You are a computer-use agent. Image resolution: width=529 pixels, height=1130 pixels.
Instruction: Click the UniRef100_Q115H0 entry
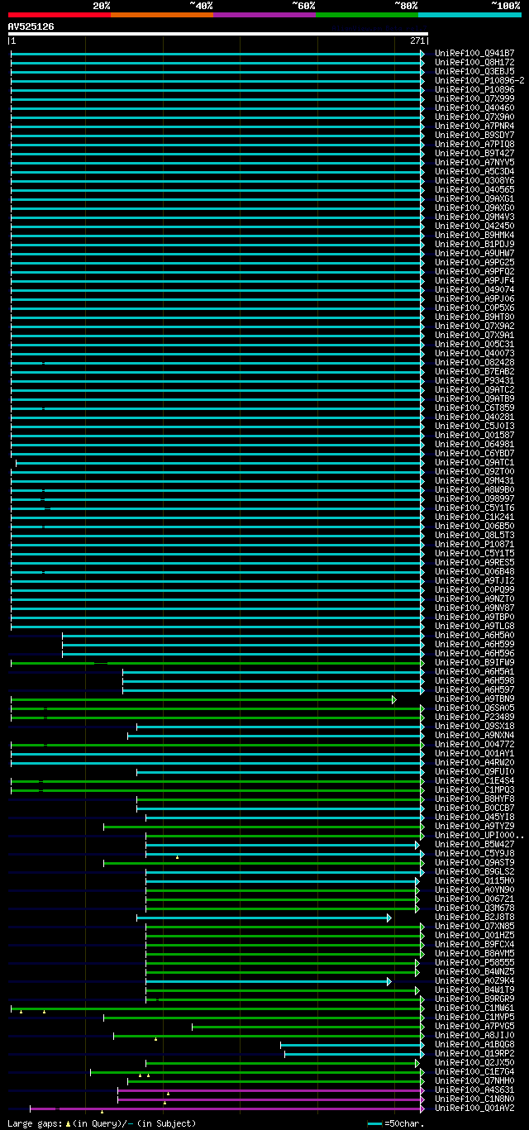[474, 880]
